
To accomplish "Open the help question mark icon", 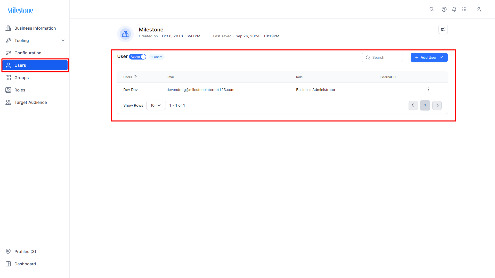I will (444, 9).
